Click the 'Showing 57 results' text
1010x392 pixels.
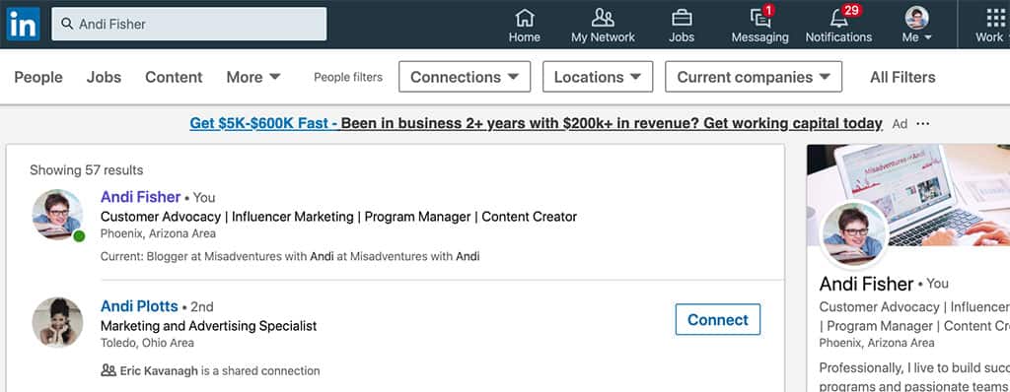87,170
